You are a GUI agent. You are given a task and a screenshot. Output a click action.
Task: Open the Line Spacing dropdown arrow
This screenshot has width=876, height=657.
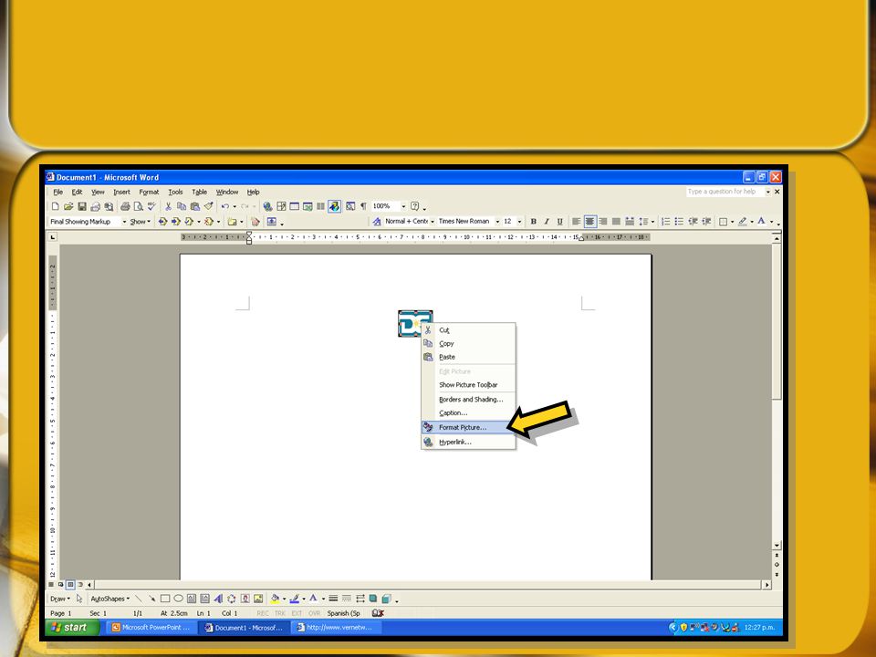(652, 222)
